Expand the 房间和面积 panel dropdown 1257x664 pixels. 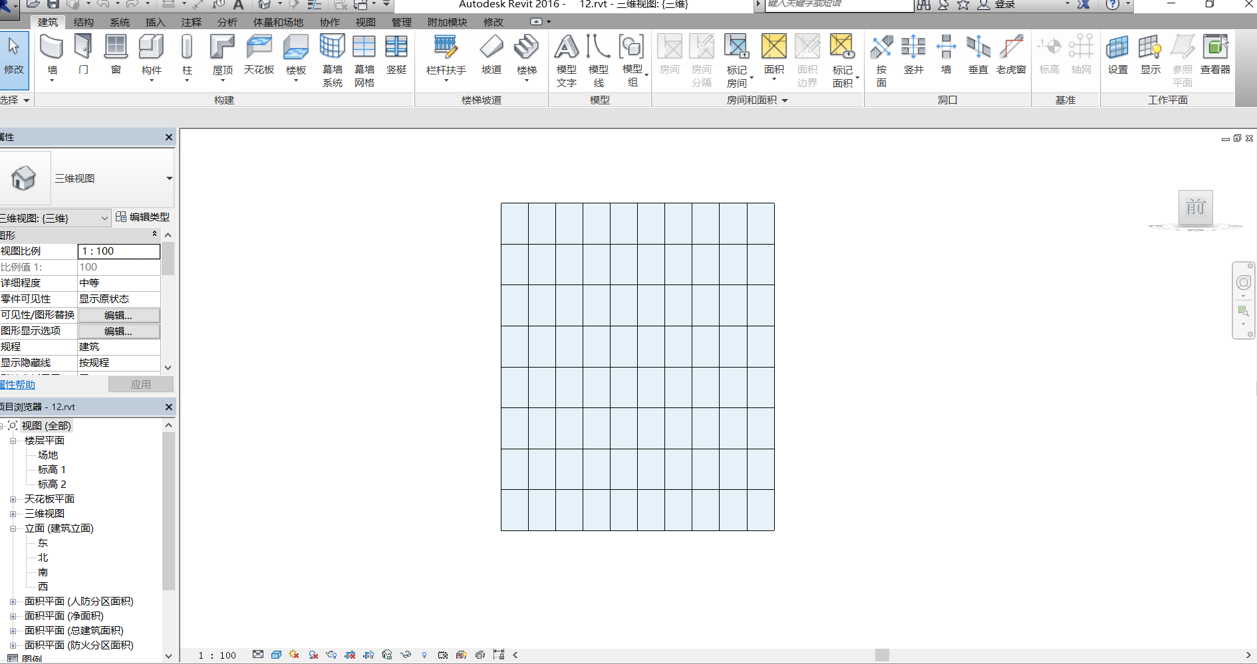pyautogui.click(x=785, y=100)
